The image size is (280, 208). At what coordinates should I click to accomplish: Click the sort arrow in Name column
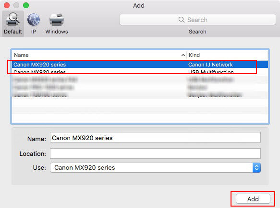click(x=183, y=55)
